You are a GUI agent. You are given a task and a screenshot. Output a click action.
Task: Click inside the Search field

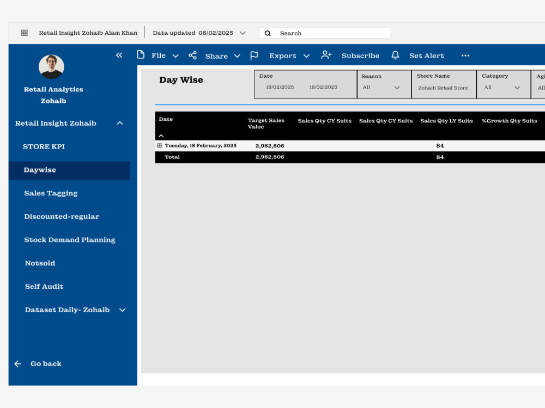point(325,33)
